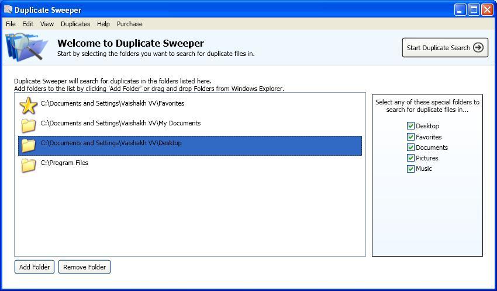Open the Duplicates menu
This screenshot has height=291, width=497.
(75, 24)
